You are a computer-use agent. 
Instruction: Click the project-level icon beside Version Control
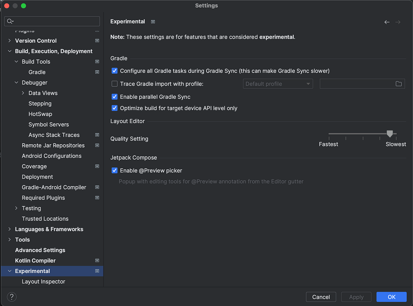click(x=97, y=41)
